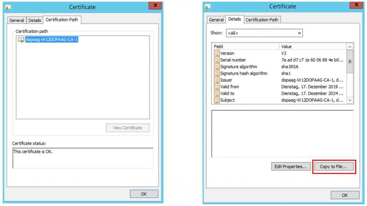The height and width of the screenshot is (206, 367).
Task: Select dopaag-W12DOPAAG-CA-1 in certification path
Action: point(52,39)
